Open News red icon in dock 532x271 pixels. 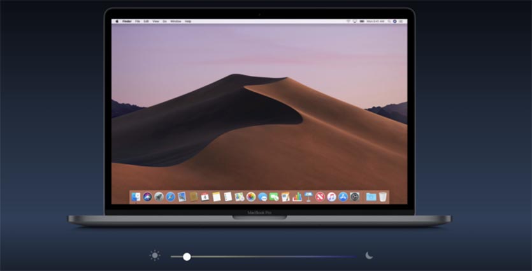pos(320,196)
